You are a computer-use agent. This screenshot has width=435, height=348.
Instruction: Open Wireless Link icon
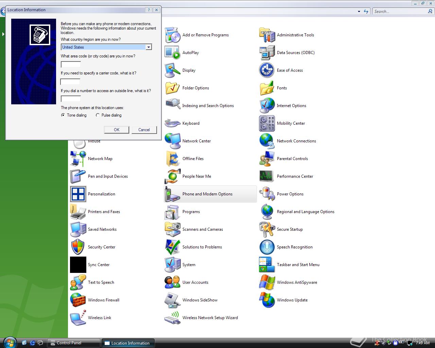[x=78, y=318]
